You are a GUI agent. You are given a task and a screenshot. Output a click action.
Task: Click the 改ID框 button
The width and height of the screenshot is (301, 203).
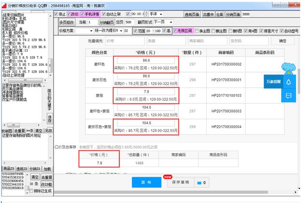tap(46, 184)
